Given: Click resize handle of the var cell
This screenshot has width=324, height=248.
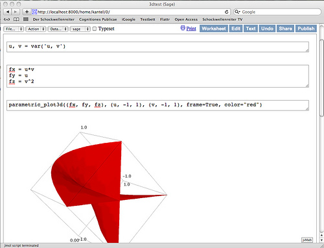Looking at the screenshot, I should pos(307,51).
